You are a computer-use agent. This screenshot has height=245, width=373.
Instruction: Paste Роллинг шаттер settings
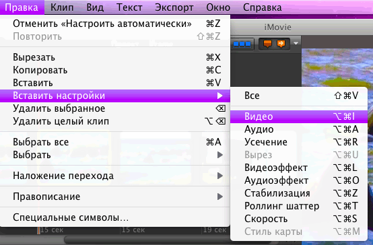(299, 206)
